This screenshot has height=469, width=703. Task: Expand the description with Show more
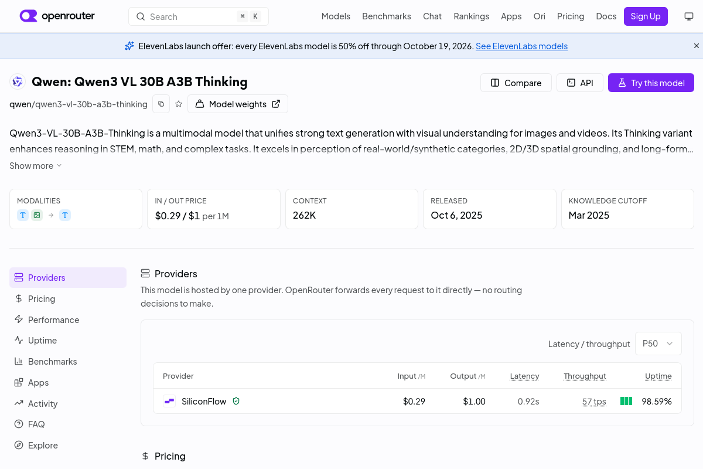[36, 166]
